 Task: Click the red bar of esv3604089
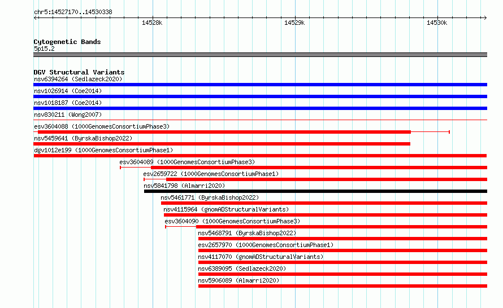tap(319, 168)
